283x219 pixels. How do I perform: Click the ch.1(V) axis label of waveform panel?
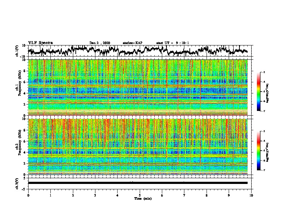[x=18, y=51]
